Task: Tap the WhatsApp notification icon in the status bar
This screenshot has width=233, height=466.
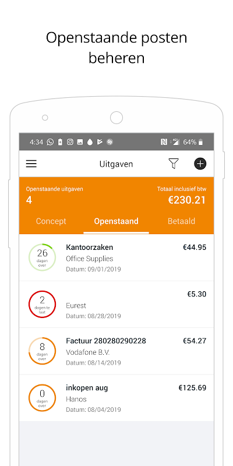Action: point(50,142)
